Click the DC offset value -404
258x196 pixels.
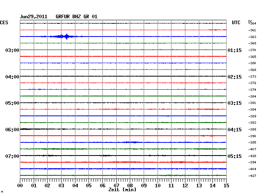coord(252,169)
